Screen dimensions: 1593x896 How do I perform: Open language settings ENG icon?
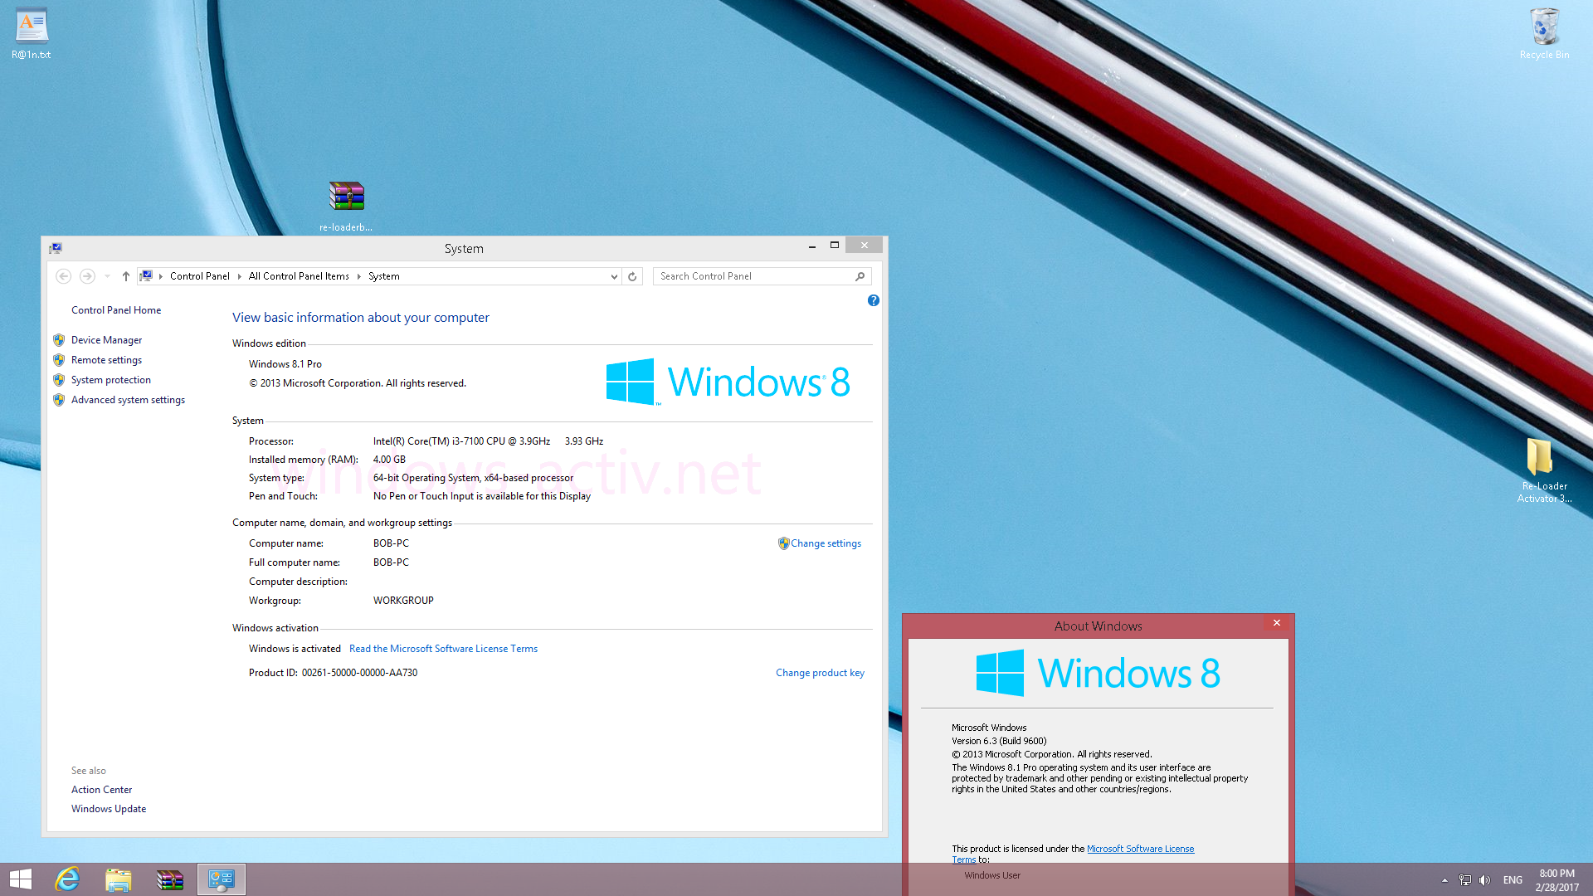pos(1513,879)
